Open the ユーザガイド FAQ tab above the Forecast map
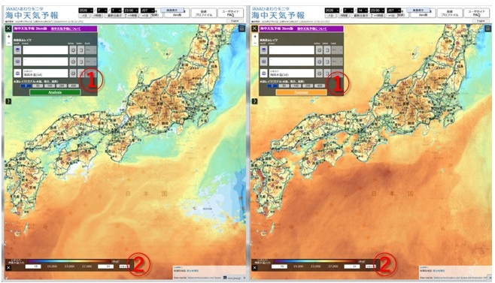This screenshot has height=283, width=495. pos(477,13)
